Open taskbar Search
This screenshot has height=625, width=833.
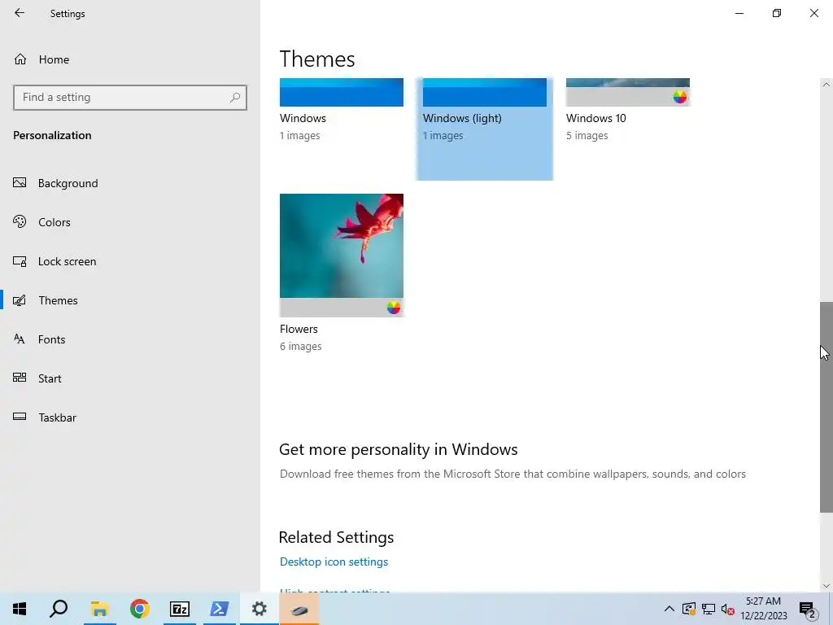(x=59, y=609)
